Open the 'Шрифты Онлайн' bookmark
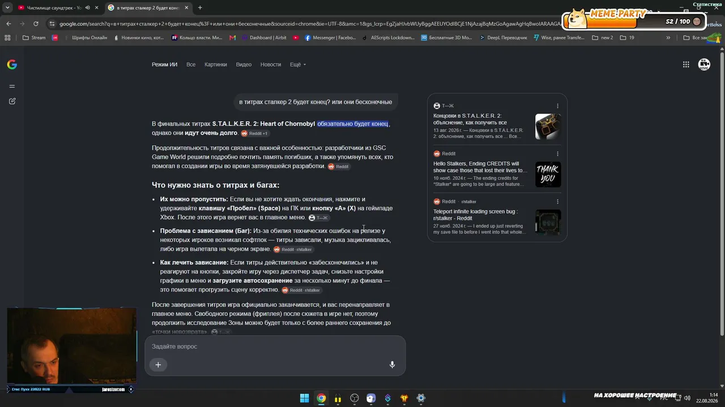 pos(85,38)
